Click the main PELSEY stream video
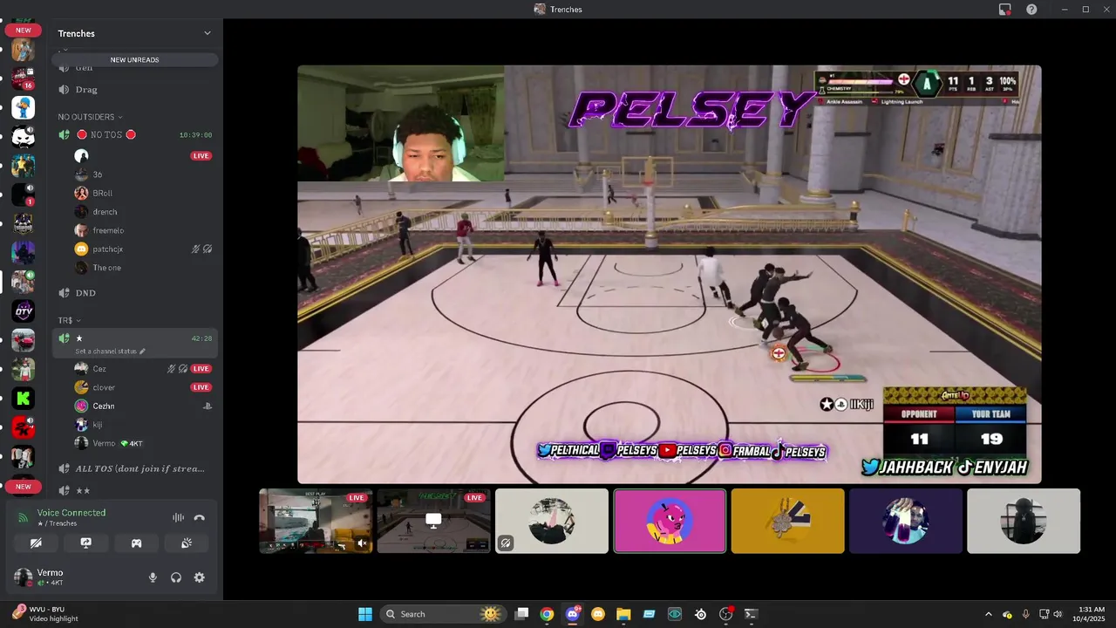 point(669,274)
